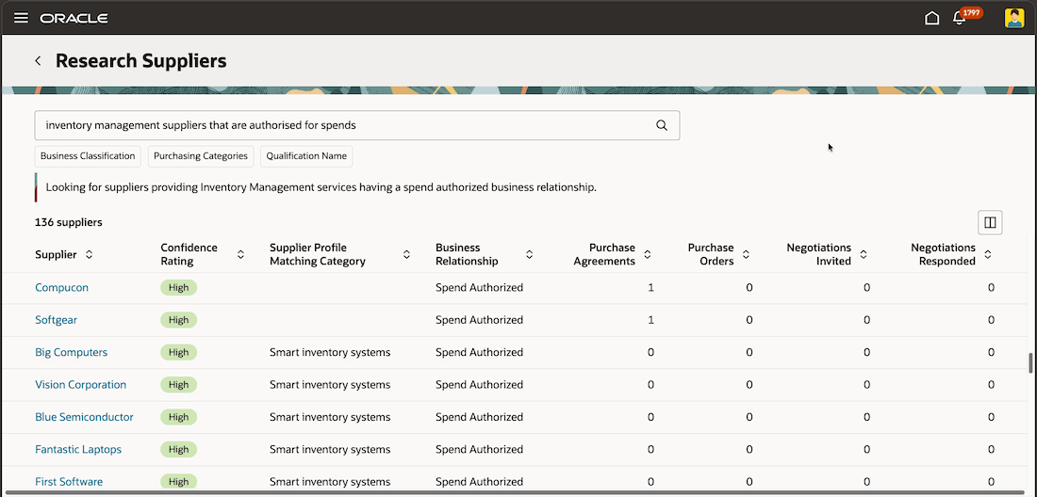Click the vertical scrollbar thumb
The width and height of the screenshot is (1037, 497).
(x=1029, y=363)
